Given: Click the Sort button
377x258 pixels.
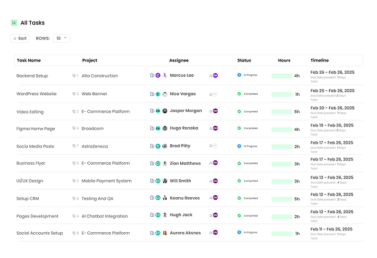Looking at the screenshot, I should [x=20, y=38].
